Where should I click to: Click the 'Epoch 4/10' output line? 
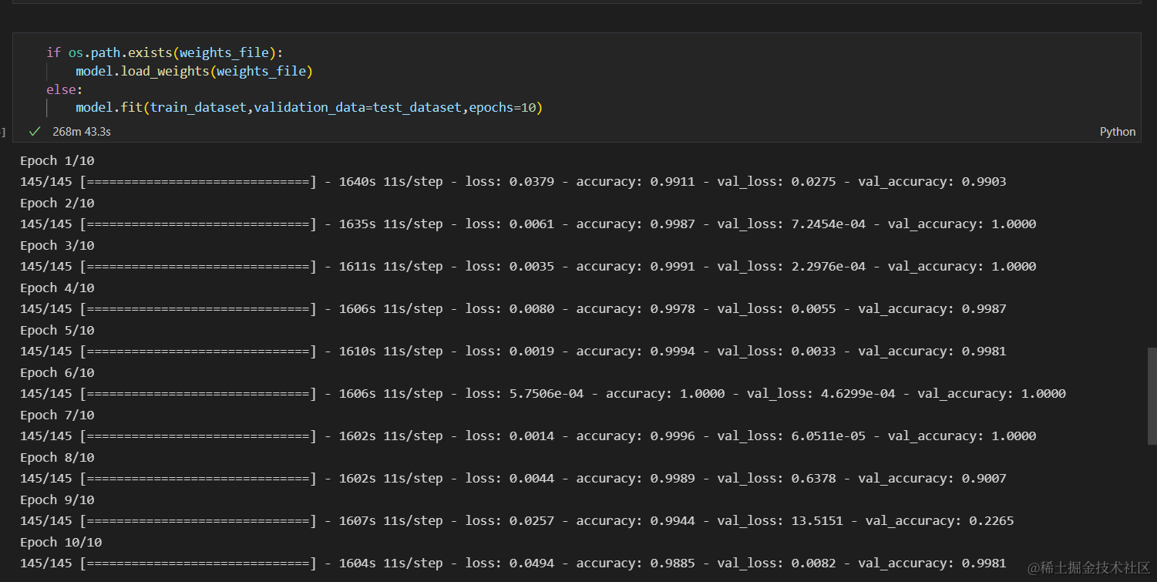coord(57,288)
